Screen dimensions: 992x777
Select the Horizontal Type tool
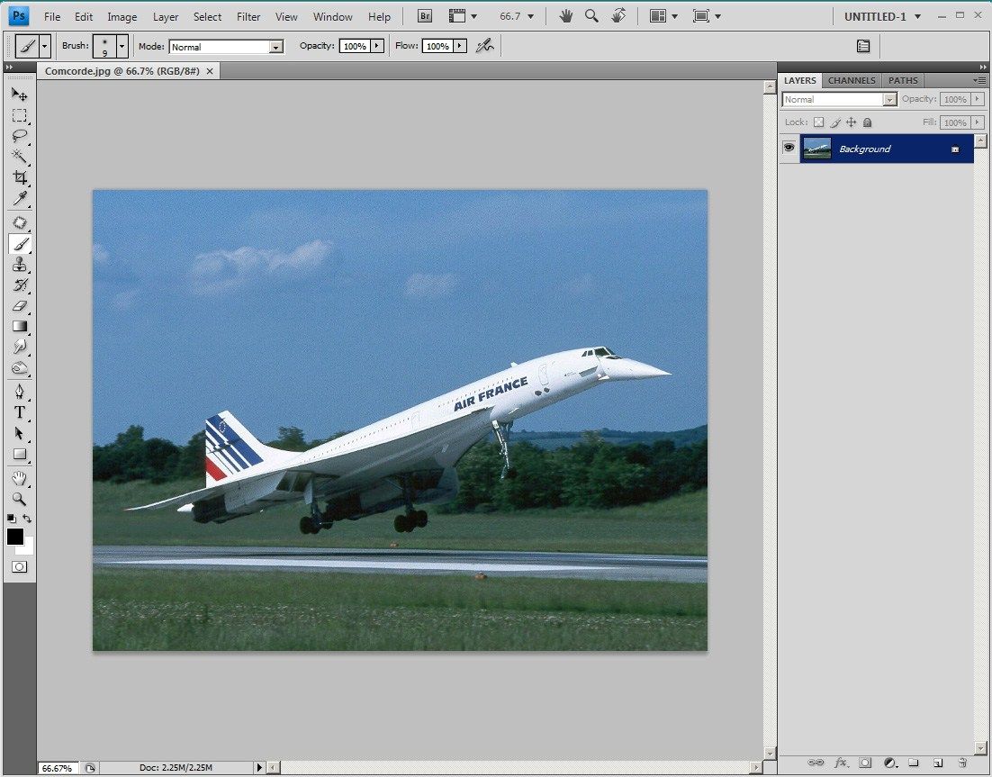pos(20,412)
